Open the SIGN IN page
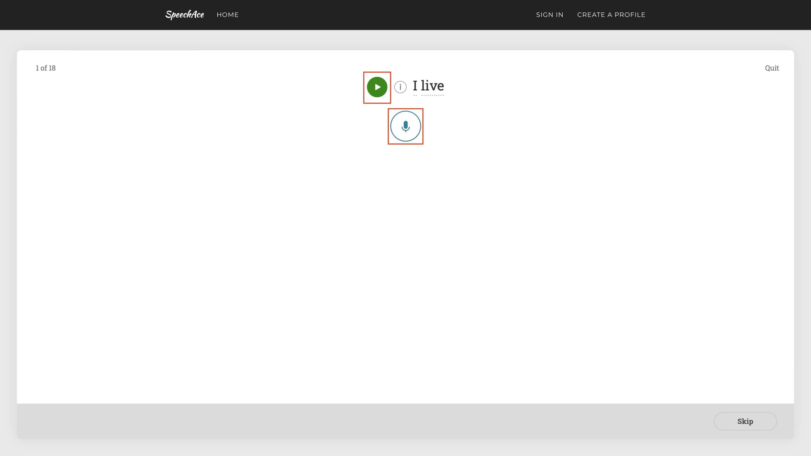This screenshot has height=456, width=811. 550,15
